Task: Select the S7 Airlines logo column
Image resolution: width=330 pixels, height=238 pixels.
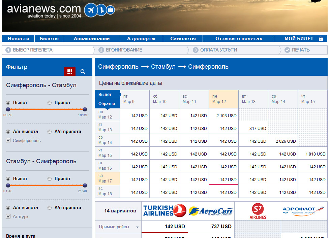Action: tap(258, 211)
